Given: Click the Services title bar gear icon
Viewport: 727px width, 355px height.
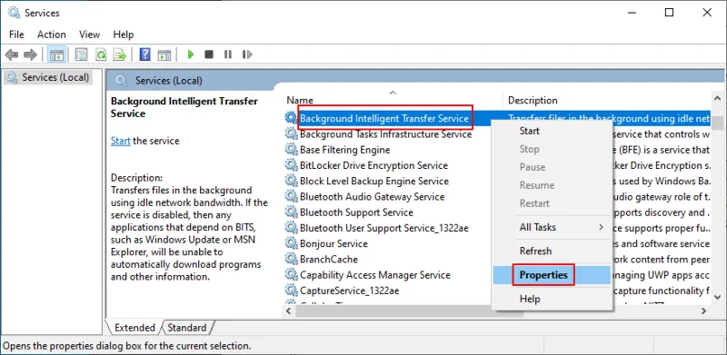Looking at the screenshot, I should click(15, 13).
